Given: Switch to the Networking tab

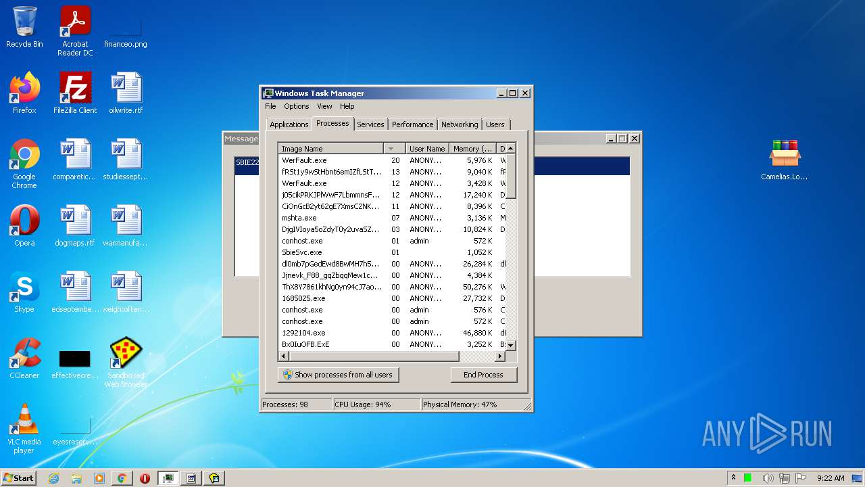Looking at the screenshot, I should (460, 124).
